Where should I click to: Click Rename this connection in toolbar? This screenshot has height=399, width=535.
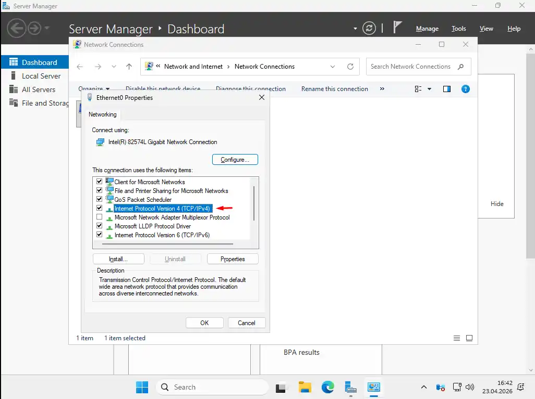click(334, 89)
